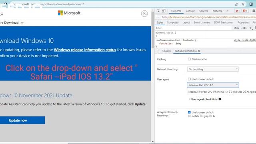
Task: Select the html breadcrumb element path
Action: [209, 17]
